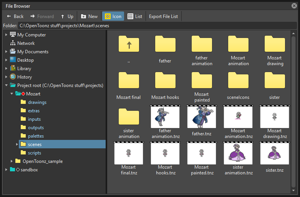Viewport: 300px width, 197px height.
Task: Go Back in the file browser
Action: (15, 16)
